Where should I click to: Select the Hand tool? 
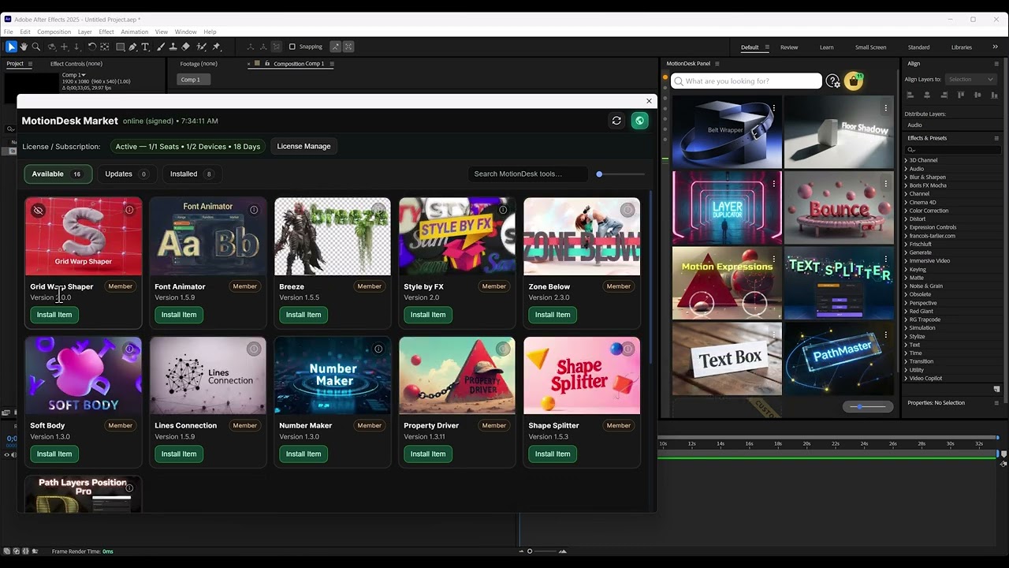click(24, 47)
